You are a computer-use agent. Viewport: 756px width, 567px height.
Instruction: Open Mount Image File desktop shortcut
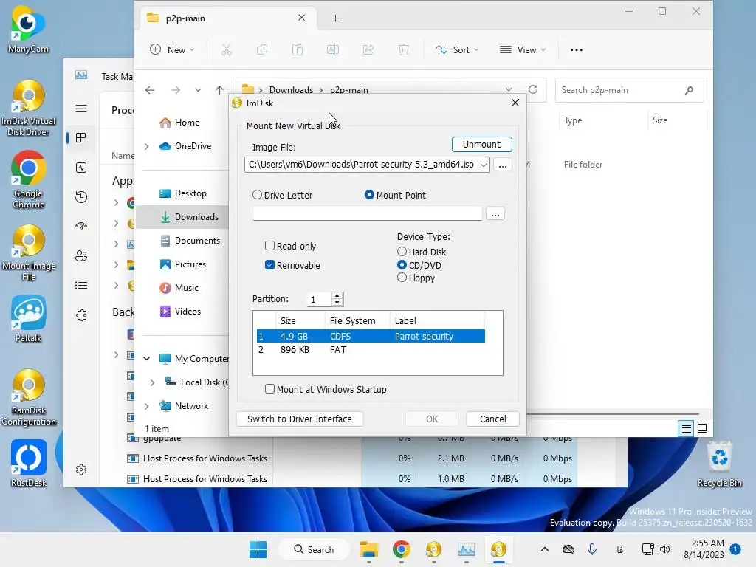pos(28,252)
